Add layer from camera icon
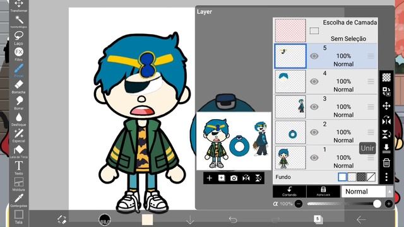404x227 pixels. [234, 178]
